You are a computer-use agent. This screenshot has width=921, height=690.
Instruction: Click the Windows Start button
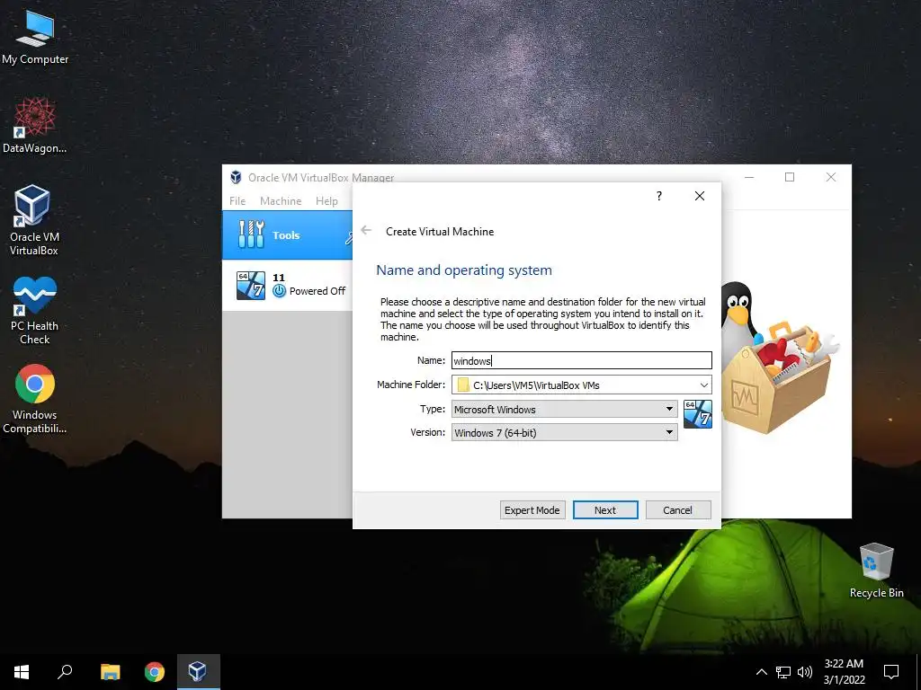(x=22, y=672)
